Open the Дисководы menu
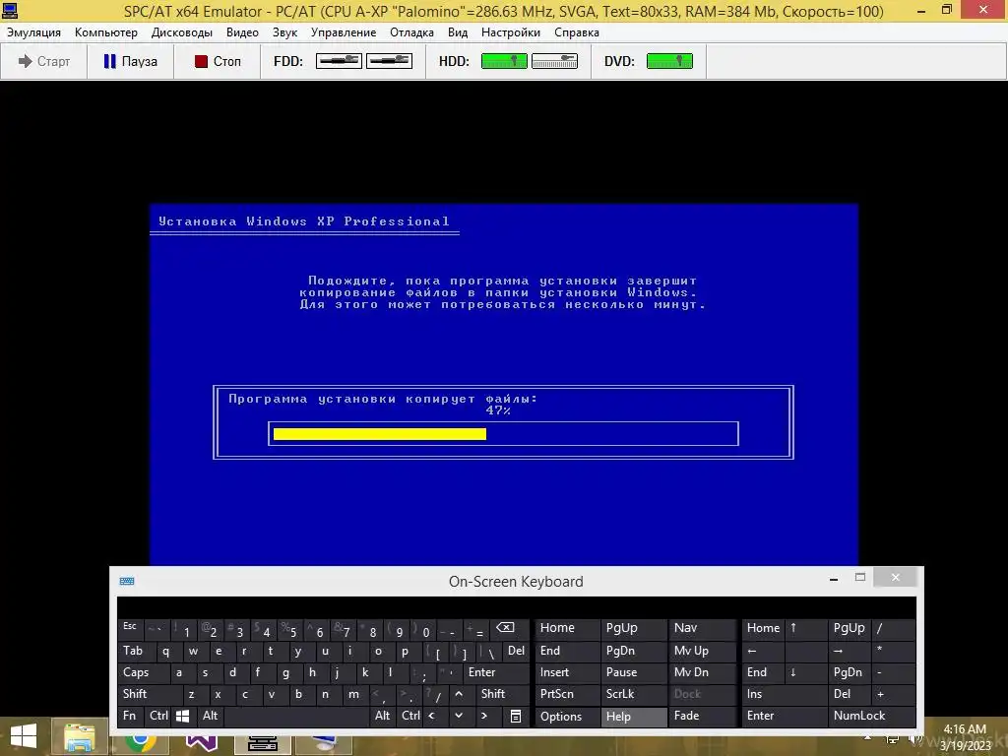Viewport: 1008px width, 756px height. (x=182, y=32)
